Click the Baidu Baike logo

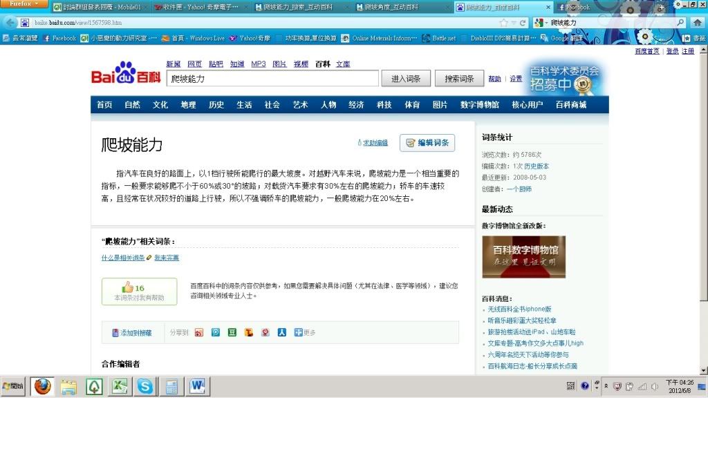126,73
